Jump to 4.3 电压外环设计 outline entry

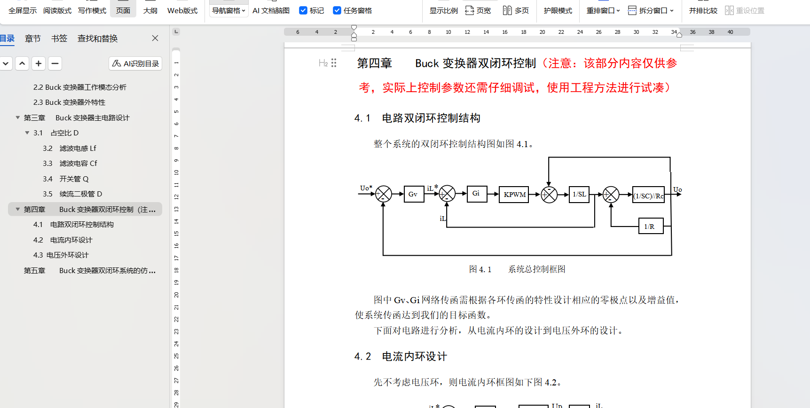click(61, 255)
